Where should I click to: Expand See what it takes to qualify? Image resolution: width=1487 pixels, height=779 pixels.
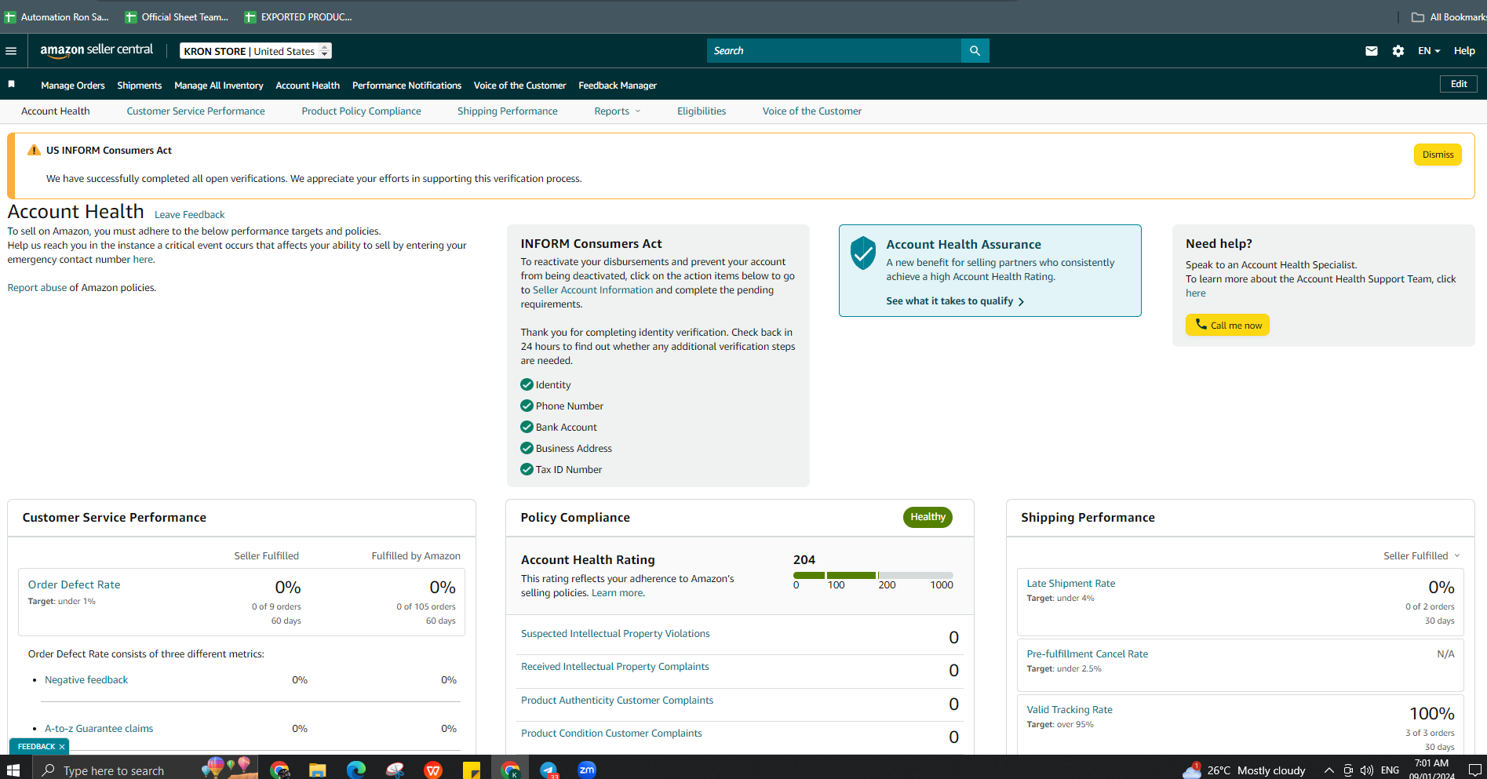[955, 301]
